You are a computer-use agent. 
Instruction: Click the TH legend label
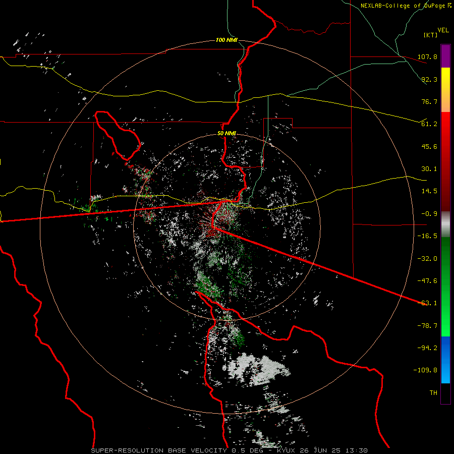click(433, 393)
